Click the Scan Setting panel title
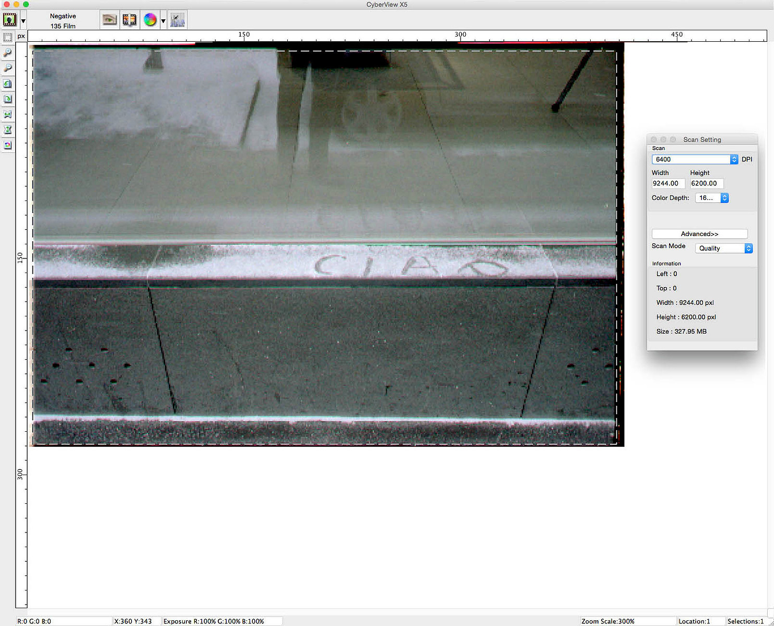Viewport: 774px width, 626px height. pos(702,139)
